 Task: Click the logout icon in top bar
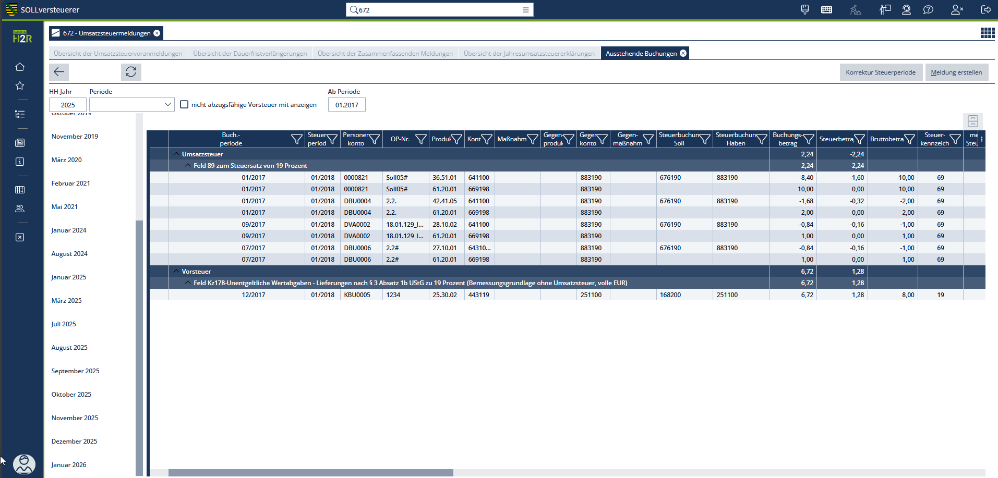point(986,10)
